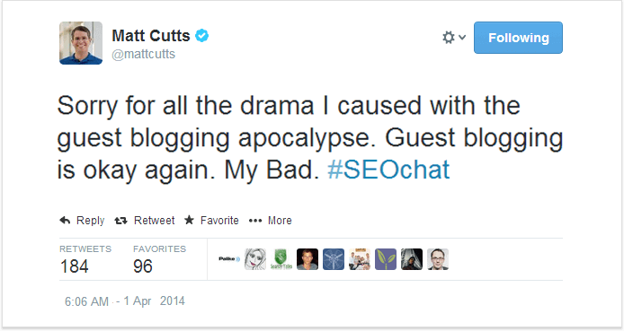View the 96 favorites count
Viewport: 624px width, 331px height.
click(143, 266)
